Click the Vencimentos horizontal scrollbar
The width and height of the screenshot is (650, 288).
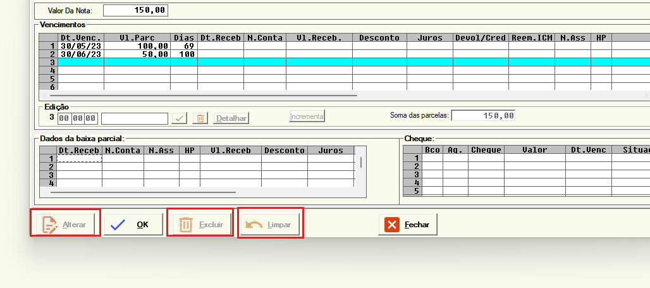tap(209, 96)
